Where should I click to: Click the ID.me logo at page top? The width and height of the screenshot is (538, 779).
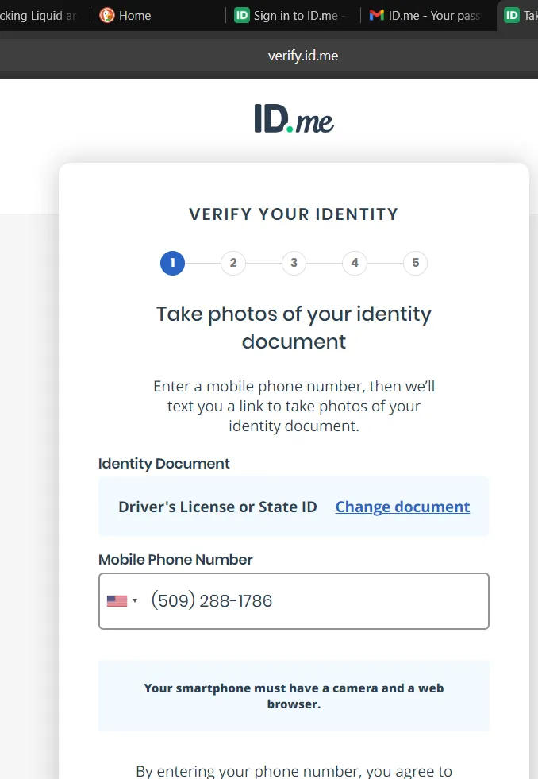coord(294,119)
